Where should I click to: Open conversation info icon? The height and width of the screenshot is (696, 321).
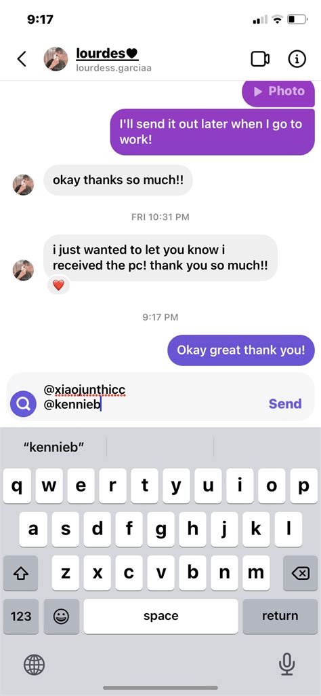(297, 58)
